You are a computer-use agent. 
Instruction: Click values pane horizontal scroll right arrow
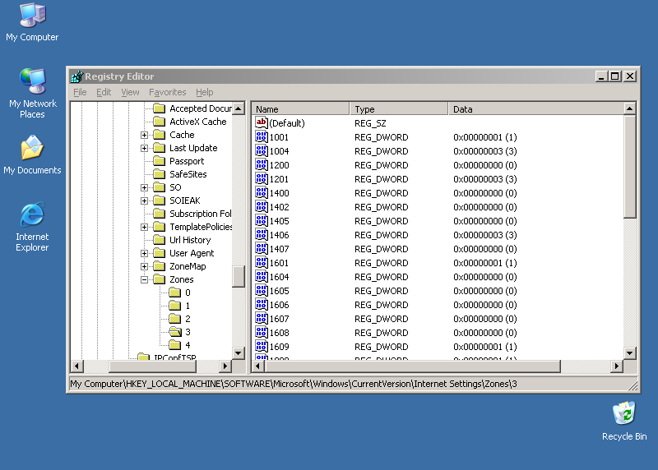(x=616, y=366)
